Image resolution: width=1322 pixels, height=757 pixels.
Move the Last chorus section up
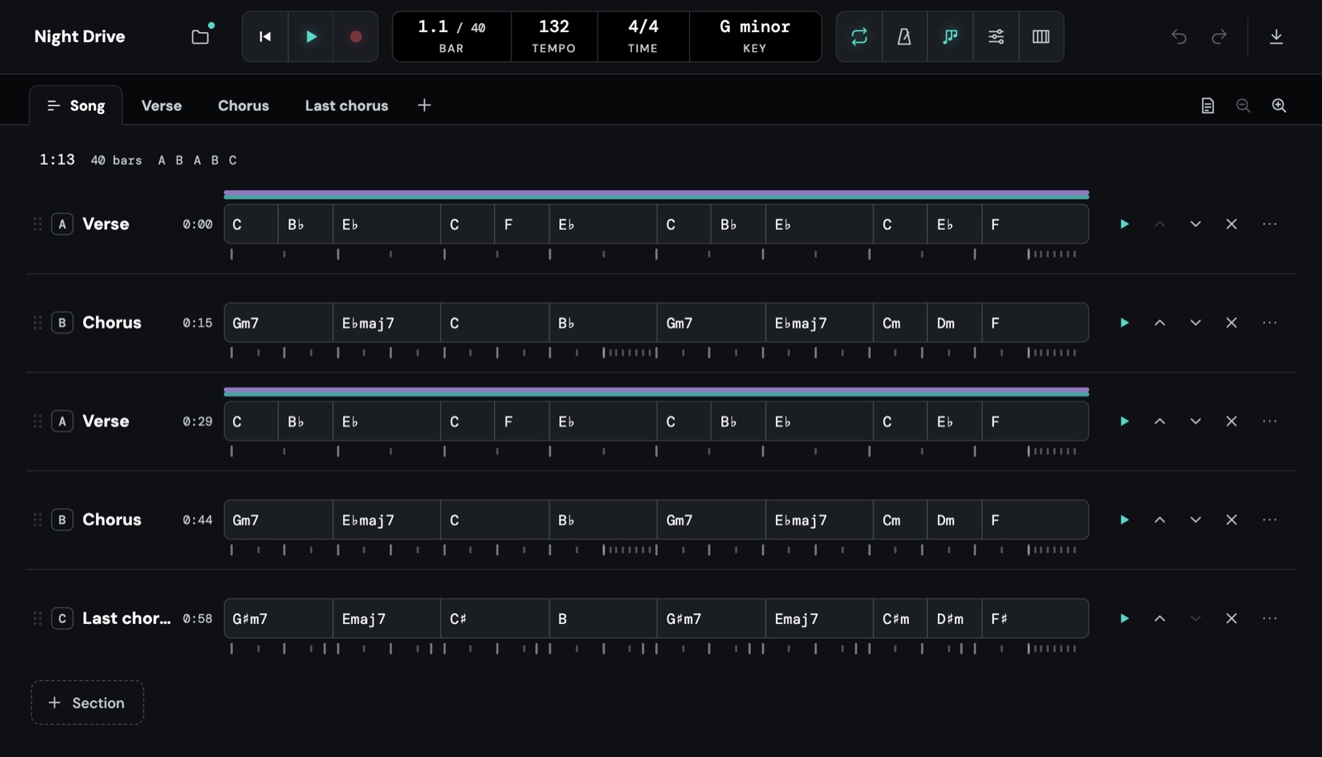(x=1160, y=618)
